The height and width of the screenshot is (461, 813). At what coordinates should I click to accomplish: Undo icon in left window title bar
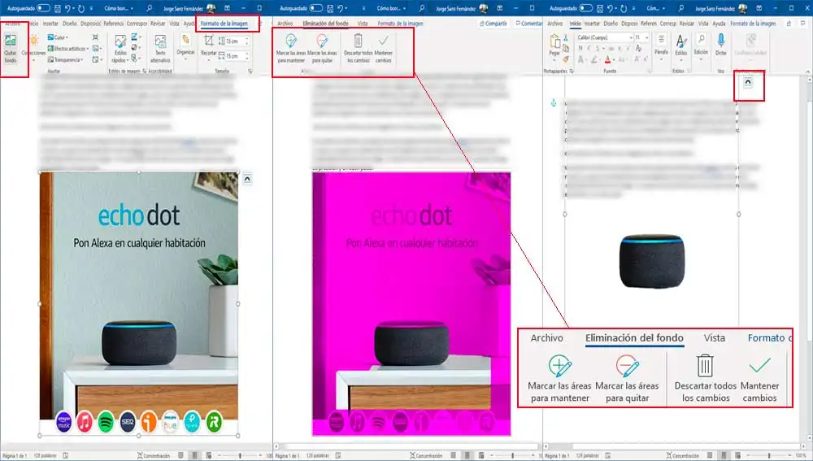coord(68,8)
